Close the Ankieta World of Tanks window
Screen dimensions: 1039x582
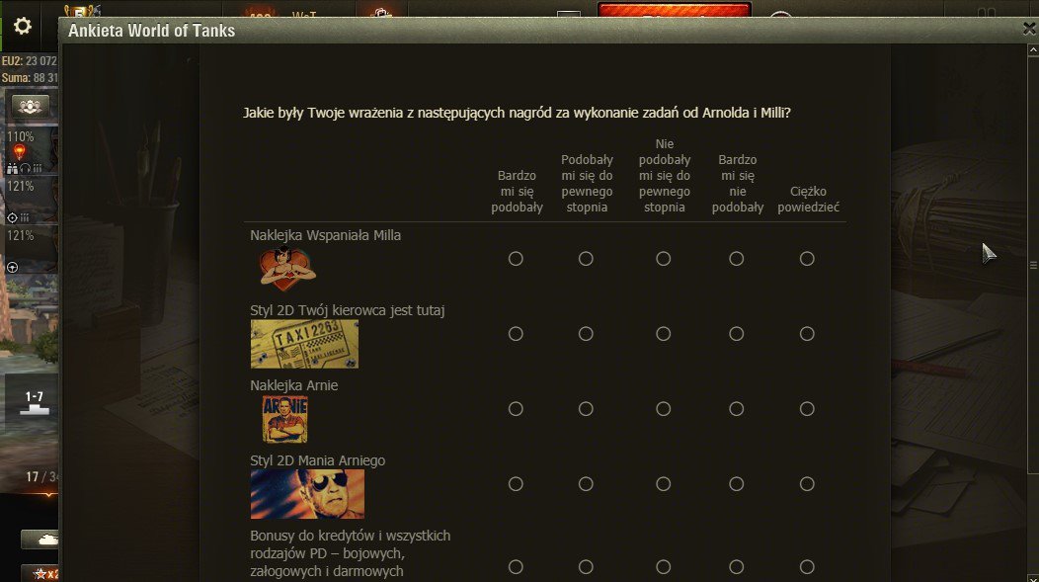point(1029,29)
